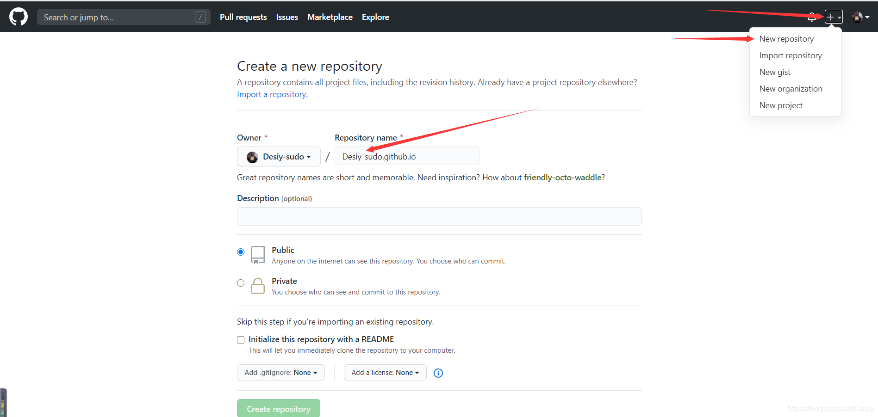Screen dimensions: 878x417
Task: Choose New project from the menu
Action: click(x=781, y=105)
